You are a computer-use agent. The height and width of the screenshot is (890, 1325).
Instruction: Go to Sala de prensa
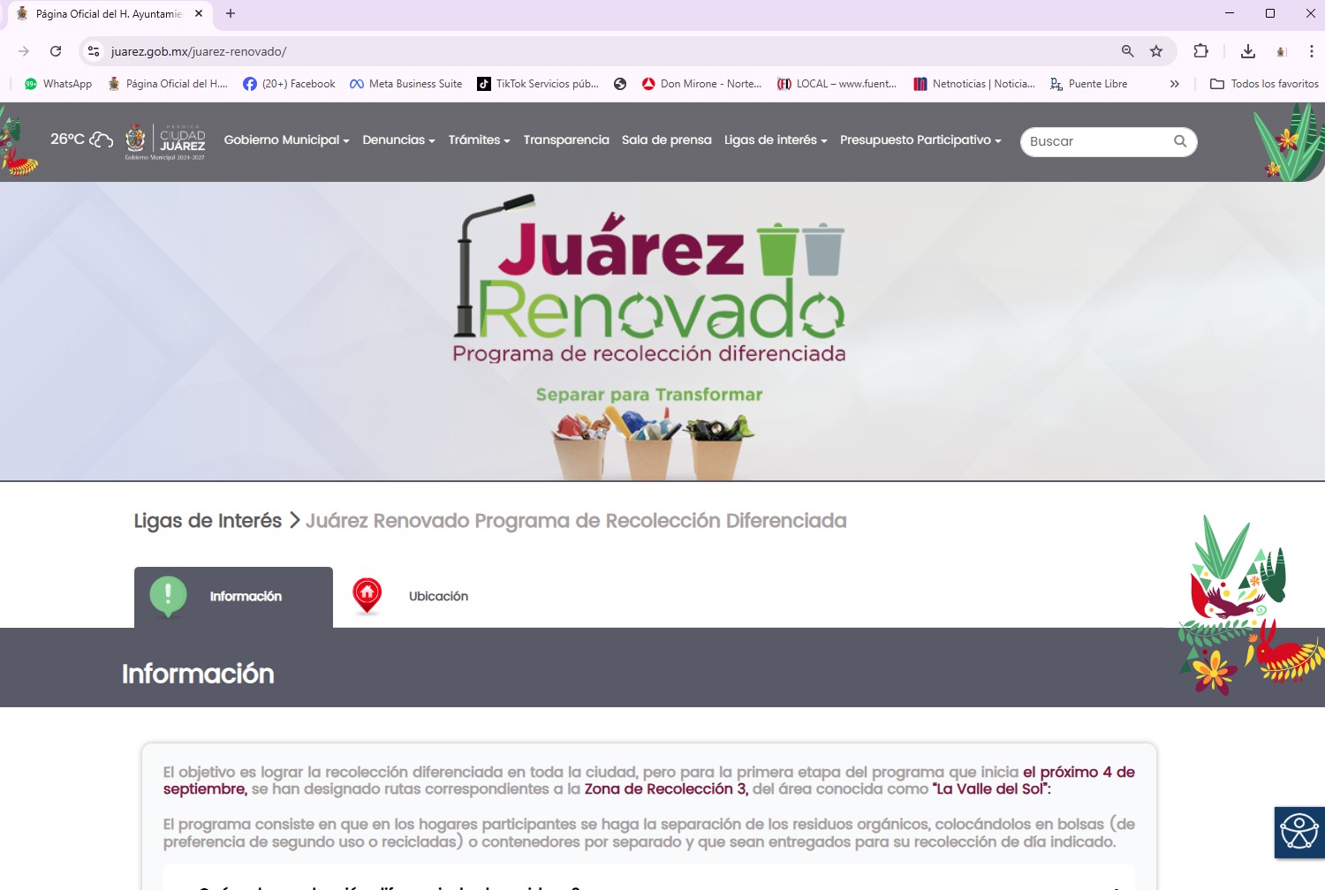[x=666, y=140]
